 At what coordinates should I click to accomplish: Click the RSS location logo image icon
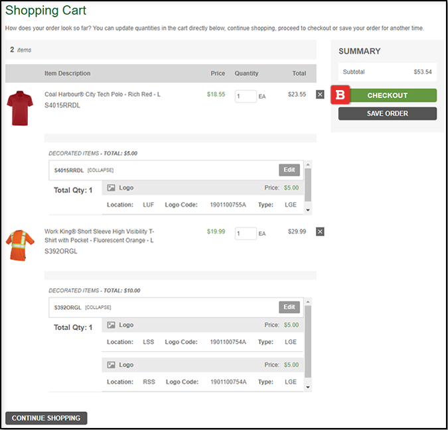pos(112,365)
